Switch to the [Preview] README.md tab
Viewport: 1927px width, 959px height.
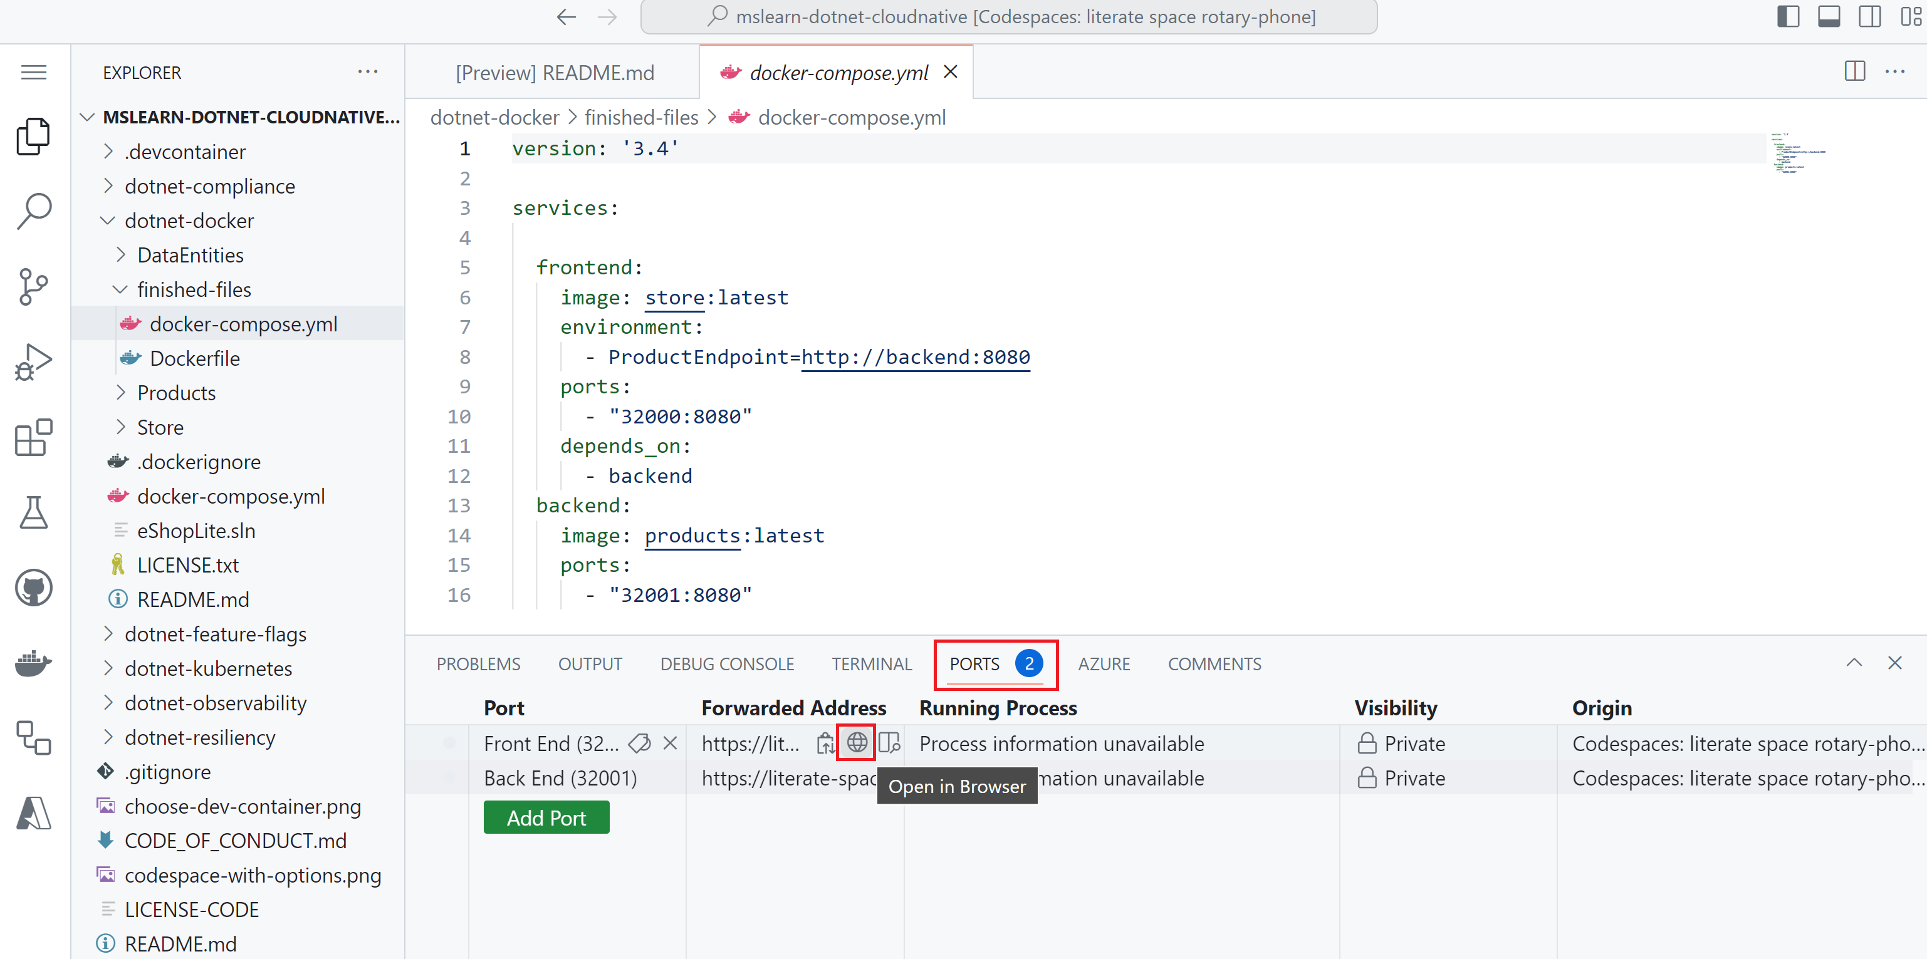point(555,72)
